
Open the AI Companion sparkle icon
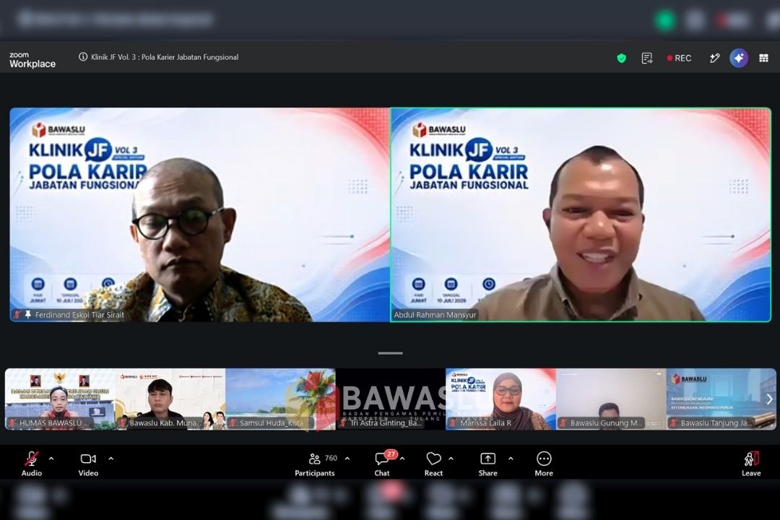tap(739, 58)
